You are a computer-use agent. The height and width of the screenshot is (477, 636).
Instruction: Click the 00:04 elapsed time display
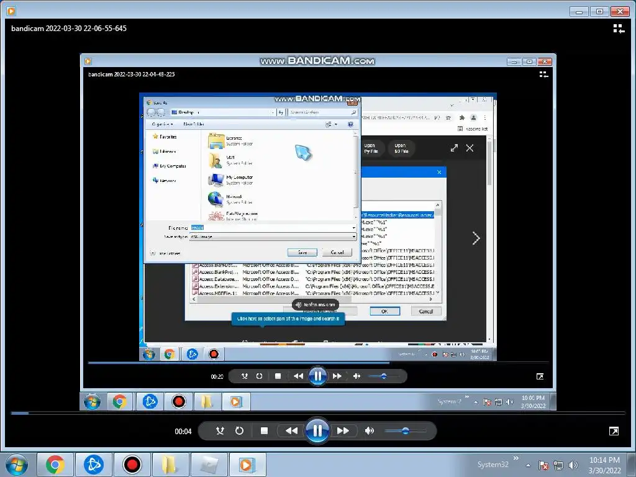pos(183,432)
